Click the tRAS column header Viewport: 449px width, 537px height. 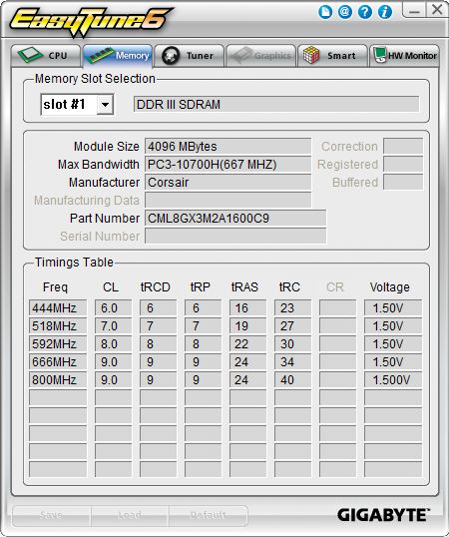click(244, 287)
